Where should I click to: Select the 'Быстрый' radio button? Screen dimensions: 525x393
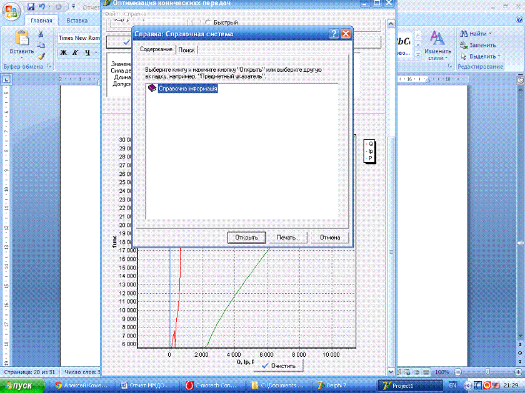[x=208, y=23]
